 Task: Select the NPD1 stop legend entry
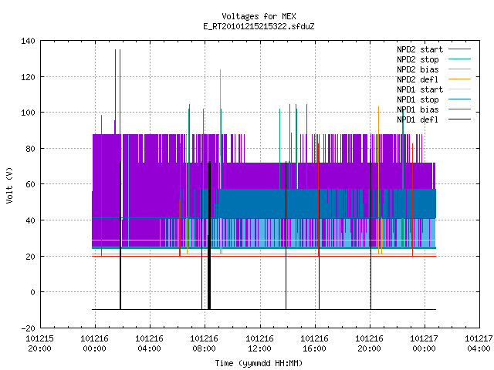click(x=418, y=99)
